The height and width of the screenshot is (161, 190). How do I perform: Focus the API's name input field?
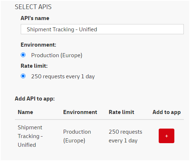[x=102, y=29]
